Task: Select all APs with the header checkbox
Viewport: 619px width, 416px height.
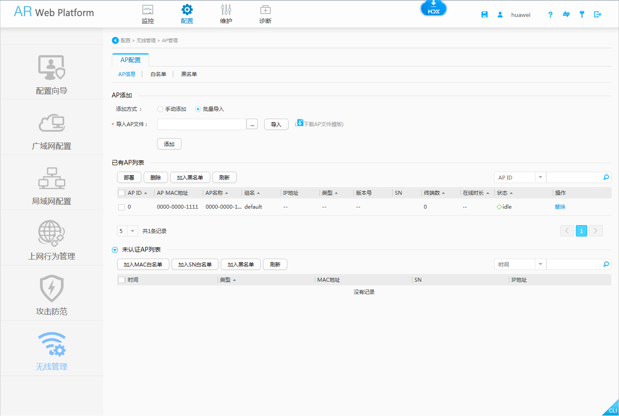Action: (121, 193)
